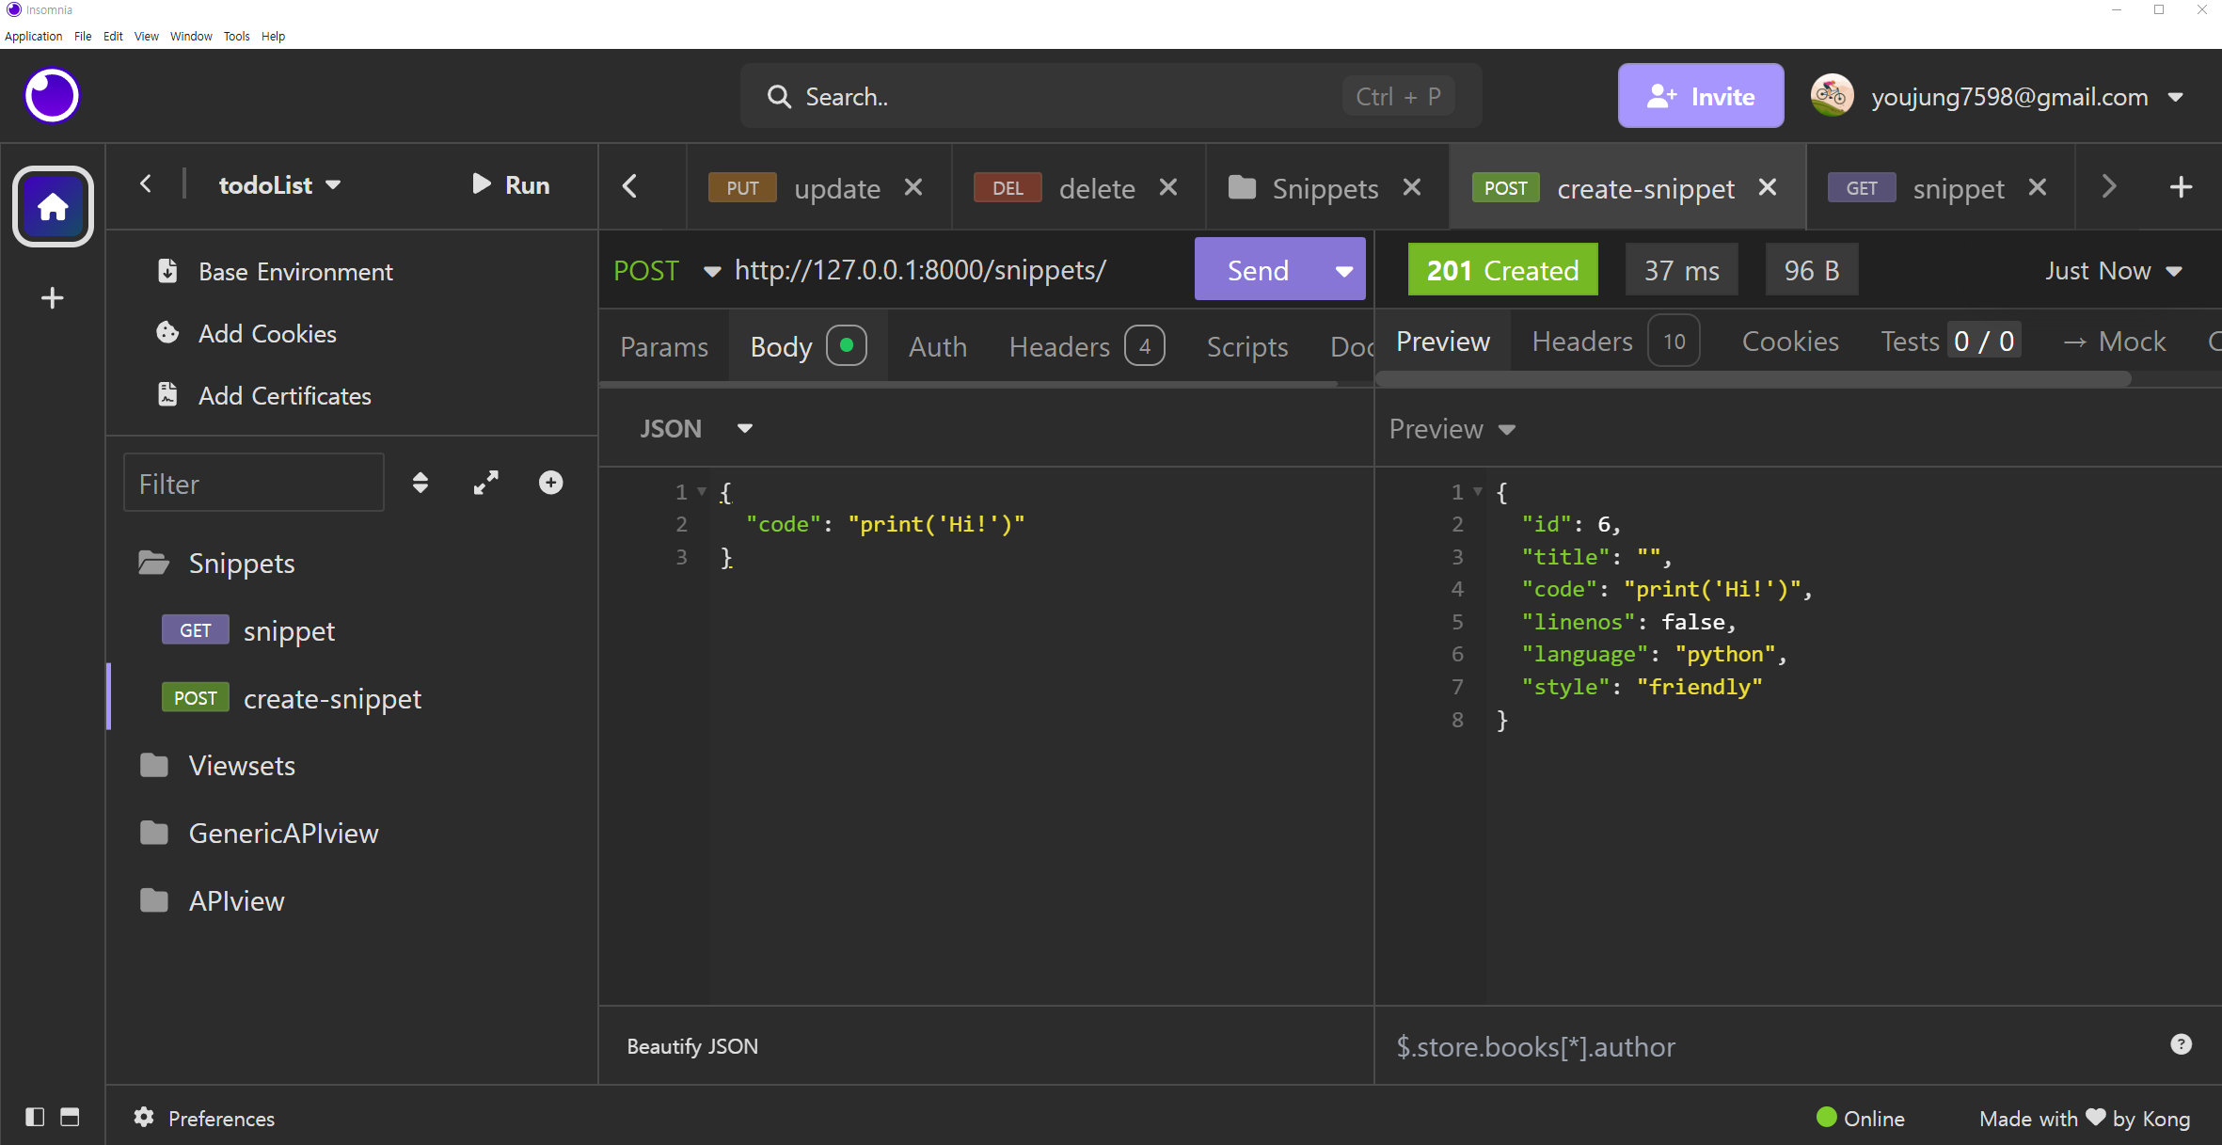The image size is (2222, 1145).
Task: Click the Run play icon
Action: click(481, 183)
